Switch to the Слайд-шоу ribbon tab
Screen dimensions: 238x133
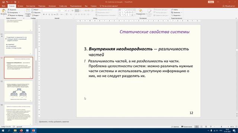63,6
